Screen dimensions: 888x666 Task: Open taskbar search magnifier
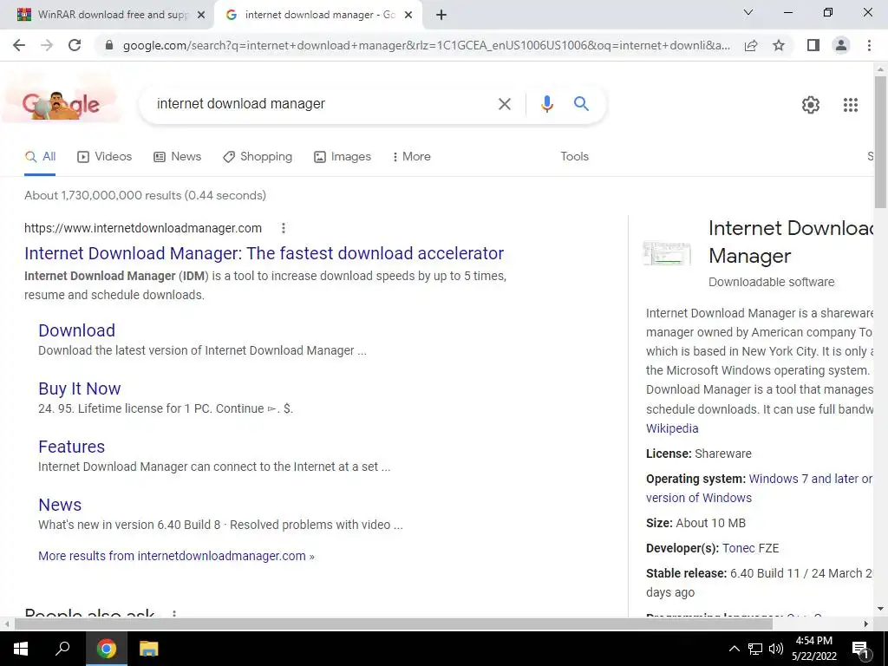pyautogui.click(x=62, y=649)
